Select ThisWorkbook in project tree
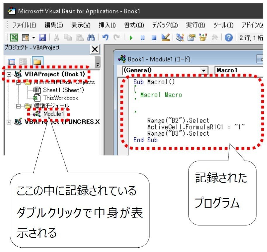The image size is (267, 252). (x=61, y=98)
